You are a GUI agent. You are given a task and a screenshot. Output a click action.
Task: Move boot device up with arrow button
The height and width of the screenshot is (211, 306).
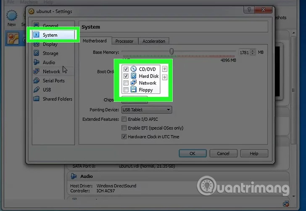(164, 69)
